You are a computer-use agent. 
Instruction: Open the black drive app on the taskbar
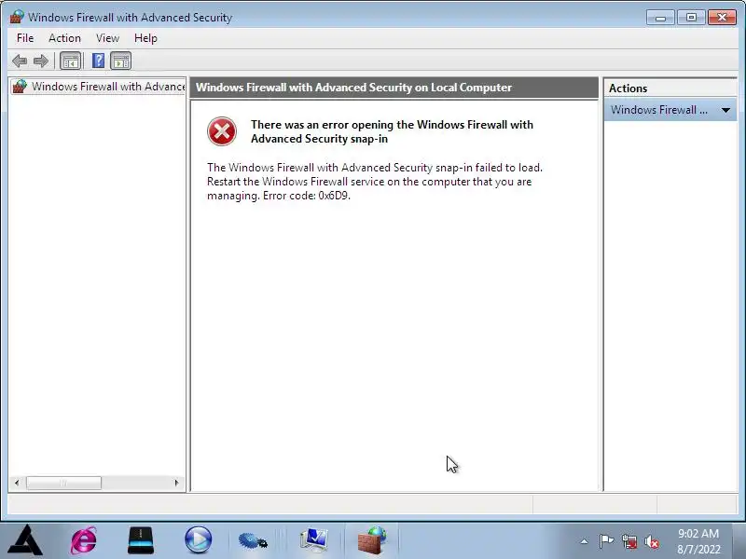point(141,540)
